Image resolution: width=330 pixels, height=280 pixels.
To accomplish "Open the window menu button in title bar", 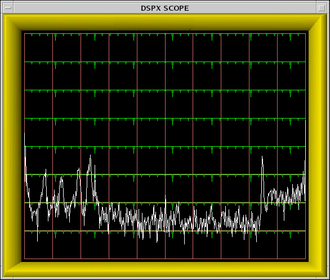I will (x=8, y=8).
